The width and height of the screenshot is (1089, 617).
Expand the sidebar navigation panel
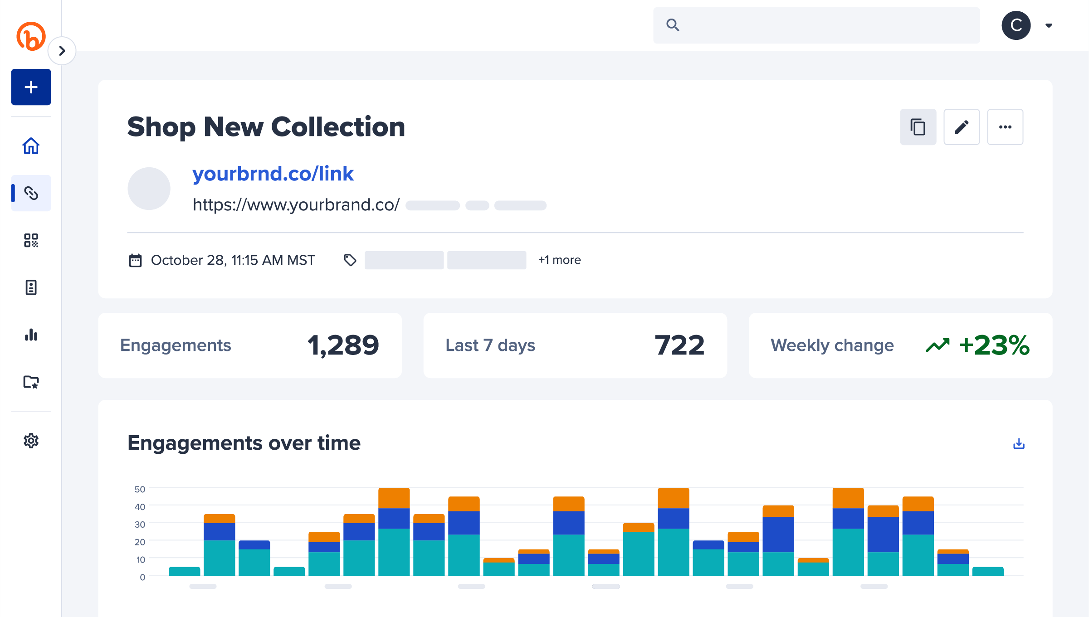click(x=63, y=52)
